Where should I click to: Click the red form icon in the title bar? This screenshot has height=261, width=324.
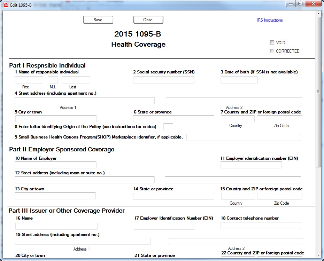pyautogui.click(x=6, y=5)
